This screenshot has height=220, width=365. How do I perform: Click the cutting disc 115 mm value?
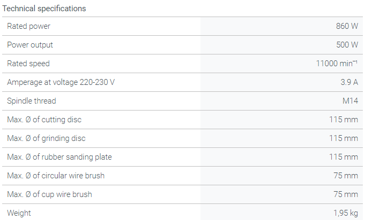point(344,120)
